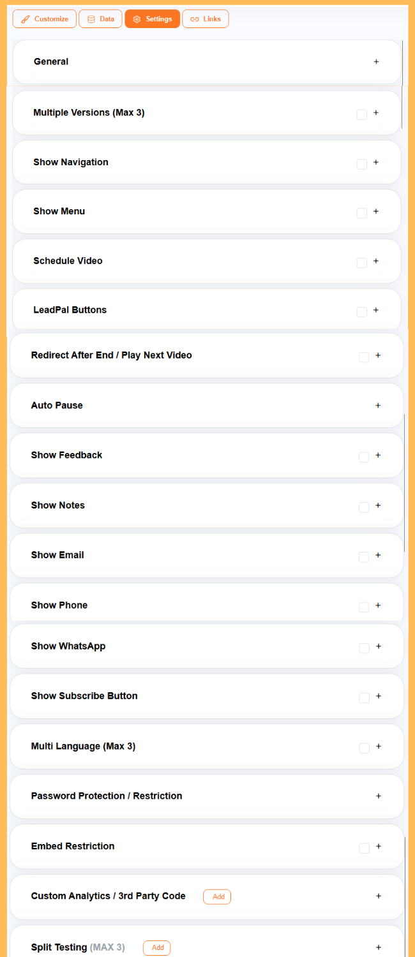Click the plus icon on General row
The image size is (415, 957).
pos(376,62)
